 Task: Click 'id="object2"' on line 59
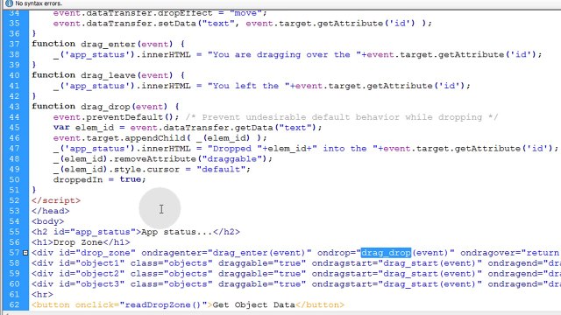89,274
